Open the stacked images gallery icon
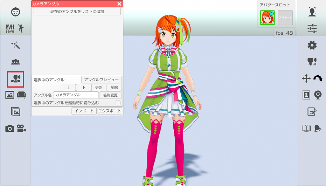The image size is (326, 186). (x=16, y=112)
